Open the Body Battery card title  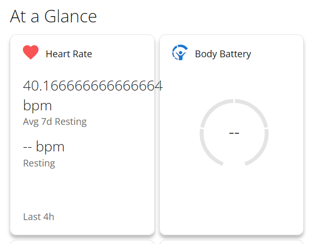coord(223,54)
